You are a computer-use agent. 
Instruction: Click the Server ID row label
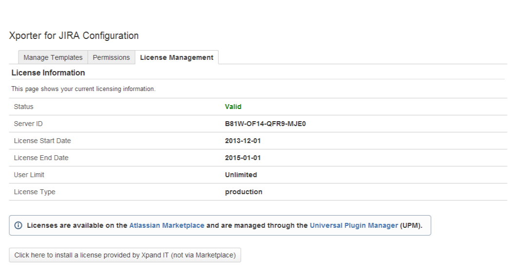point(28,124)
